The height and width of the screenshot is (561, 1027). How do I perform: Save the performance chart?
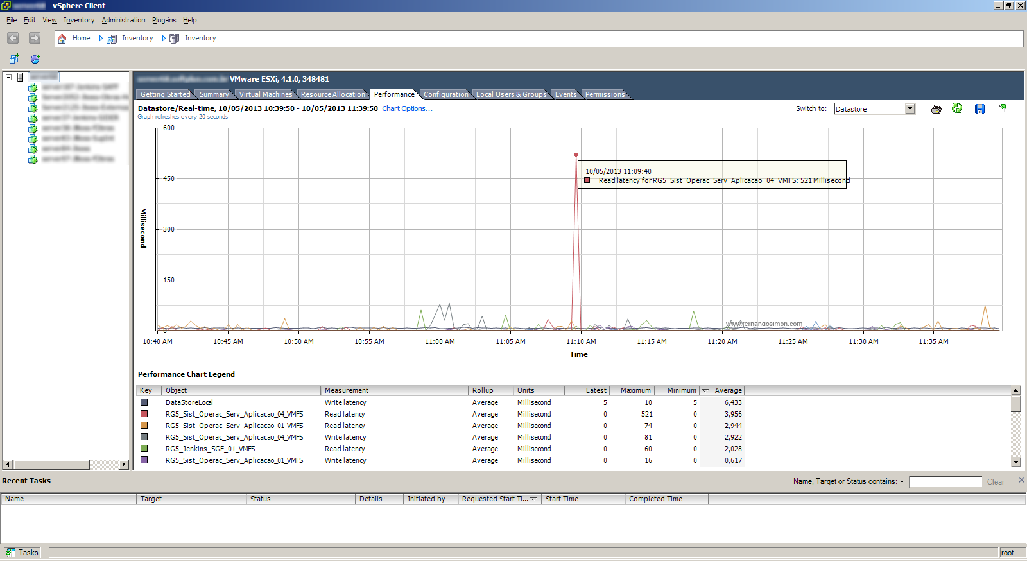pyautogui.click(x=980, y=108)
